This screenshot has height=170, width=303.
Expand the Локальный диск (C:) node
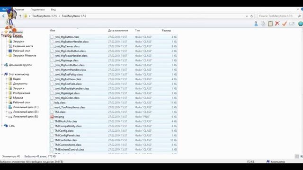6,107
